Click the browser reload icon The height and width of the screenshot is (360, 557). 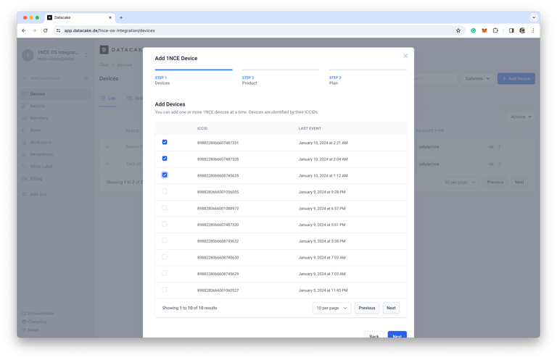[45, 30]
